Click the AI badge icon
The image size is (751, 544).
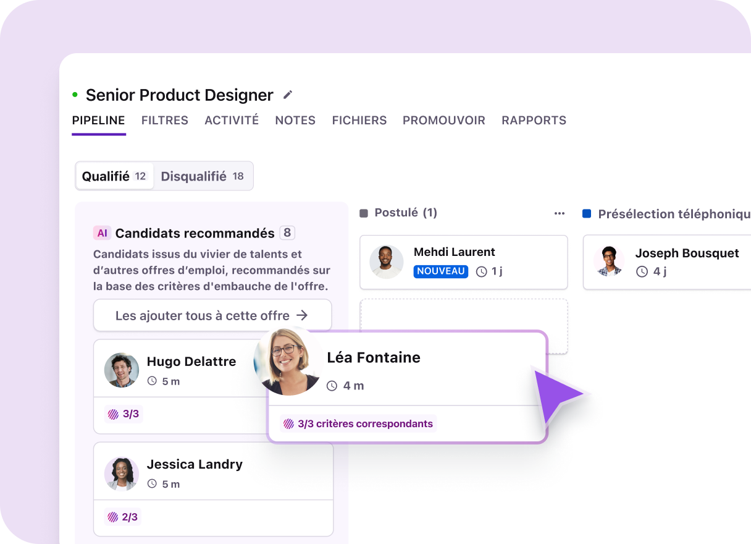click(102, 233)
